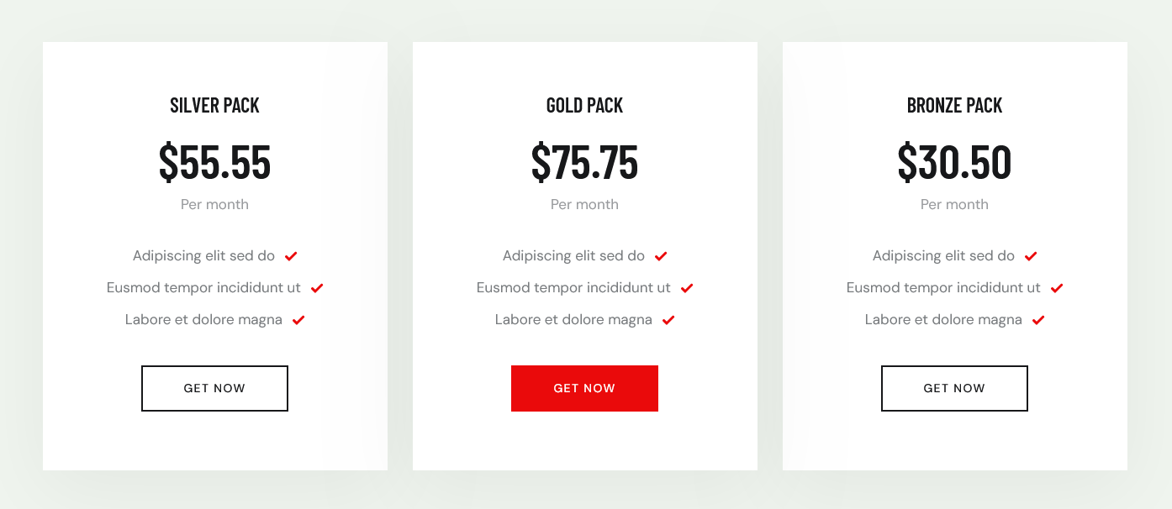
Task: Click the $55.55 price text
Action: click(214, 163)
